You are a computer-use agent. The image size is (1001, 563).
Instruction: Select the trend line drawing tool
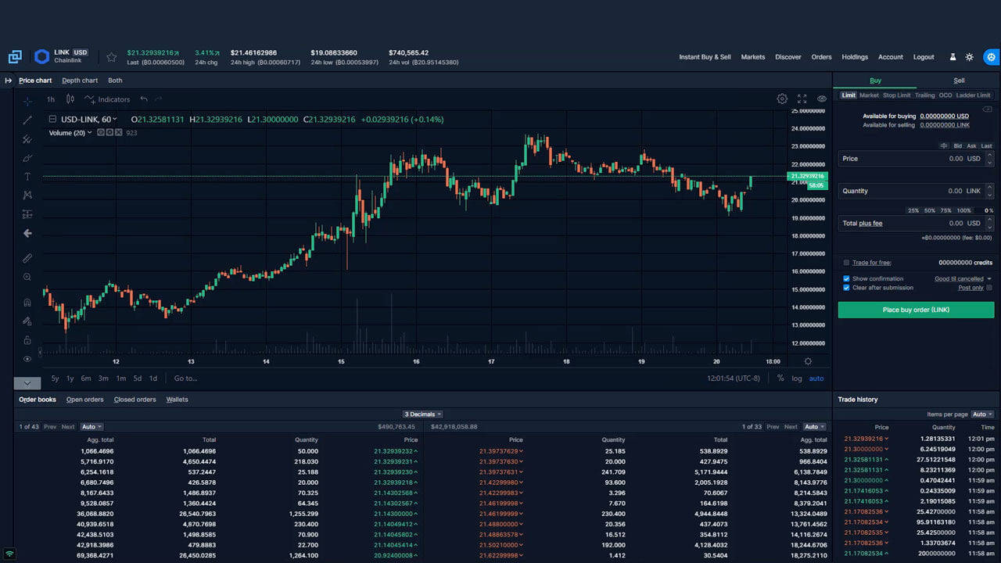27,120
